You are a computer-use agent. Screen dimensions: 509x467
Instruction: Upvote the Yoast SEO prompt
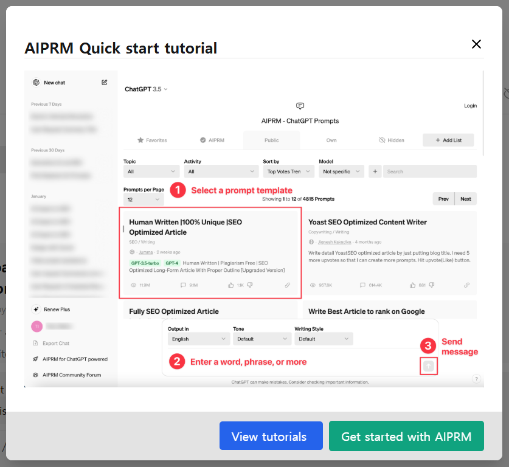pos(412,285)
